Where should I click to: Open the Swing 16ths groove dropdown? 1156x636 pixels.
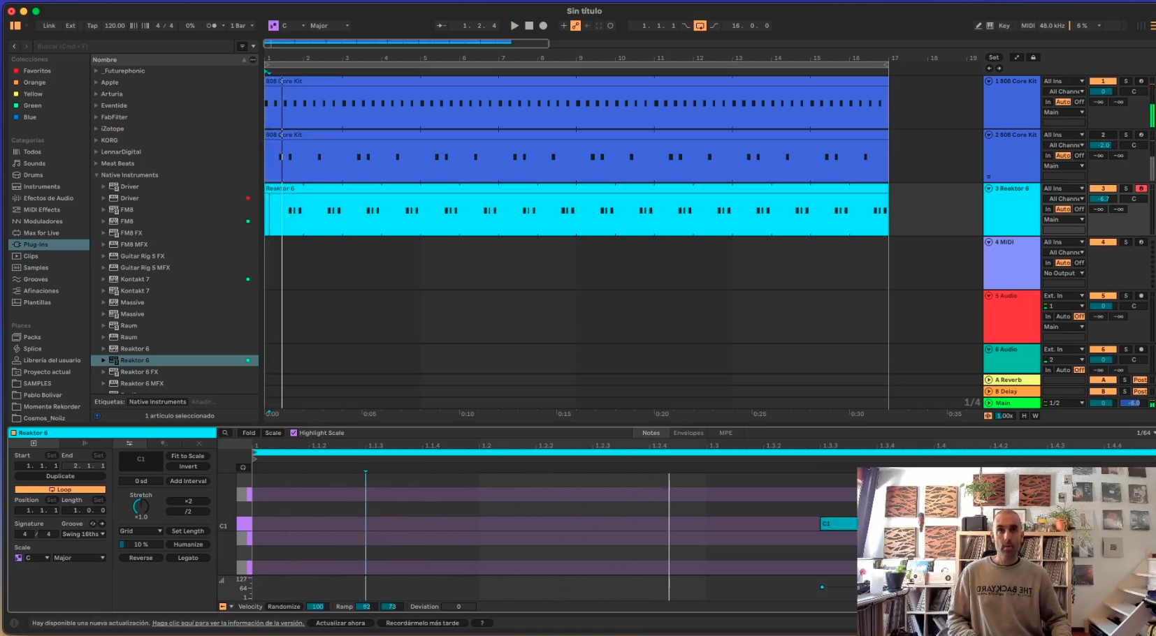83,534
